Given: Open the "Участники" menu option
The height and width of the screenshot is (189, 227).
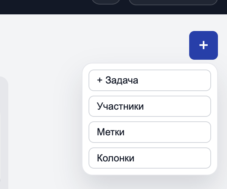Looking at the screenshot, I should tap(149, 106).
